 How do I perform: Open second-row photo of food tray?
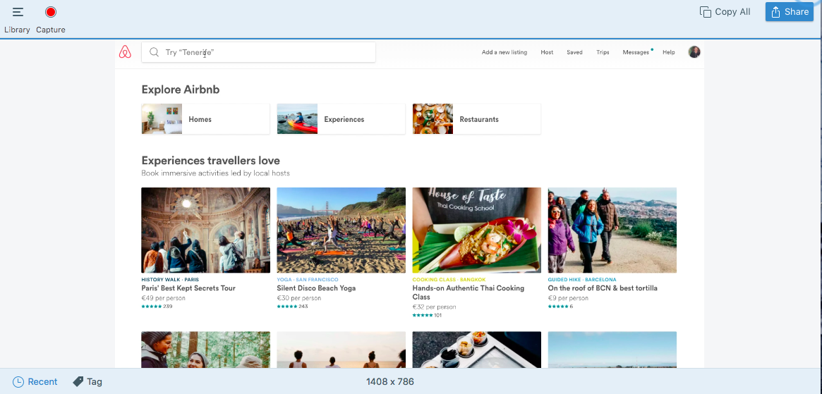pyautogui.click(x=476, y=350)
